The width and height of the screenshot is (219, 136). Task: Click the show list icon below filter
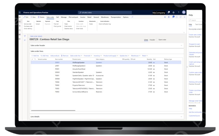coord(25,40)
